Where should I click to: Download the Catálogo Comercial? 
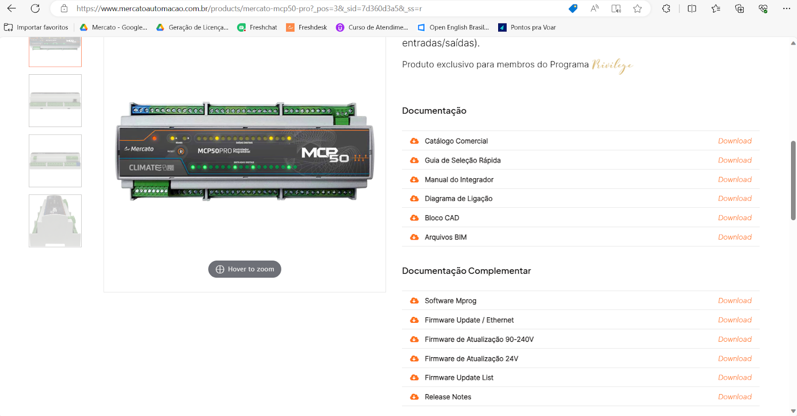pos(735,141)
